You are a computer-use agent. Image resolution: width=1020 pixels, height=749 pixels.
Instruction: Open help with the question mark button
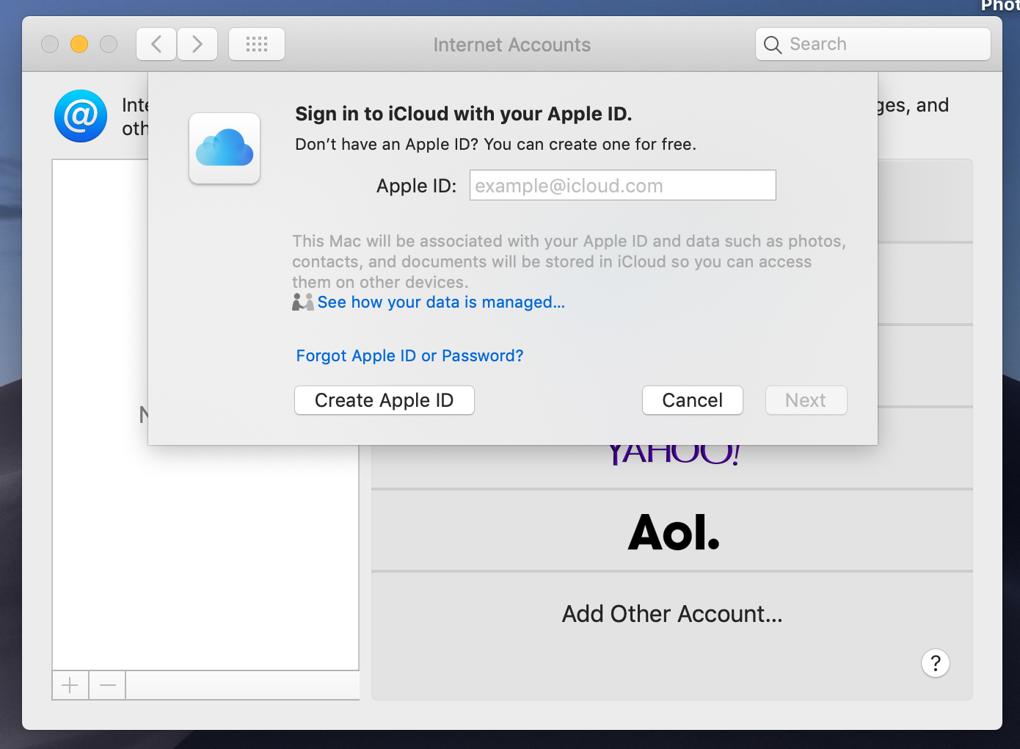[x=936, y=663]
